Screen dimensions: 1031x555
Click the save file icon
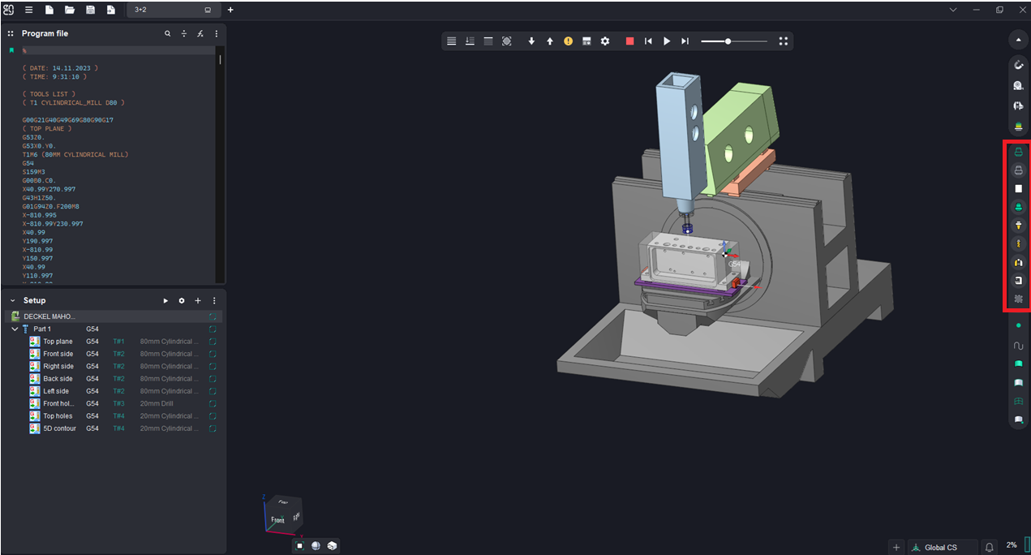90,10
